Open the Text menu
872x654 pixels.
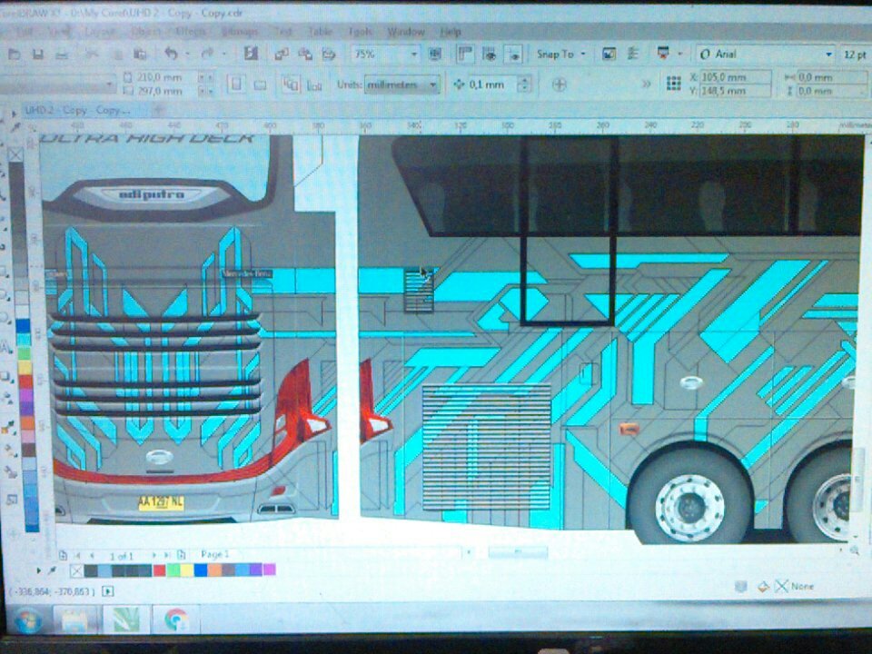pos(283,32)
